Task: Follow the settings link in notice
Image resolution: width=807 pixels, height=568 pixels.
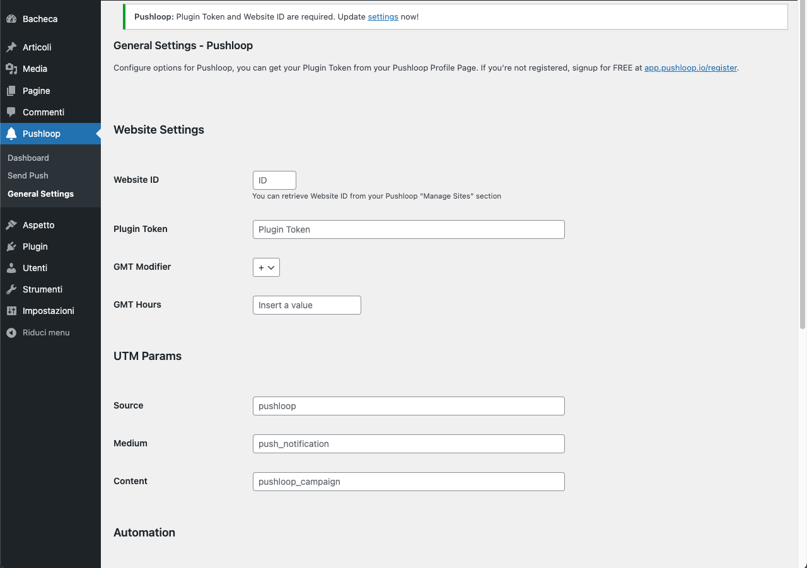Action: 383,17
